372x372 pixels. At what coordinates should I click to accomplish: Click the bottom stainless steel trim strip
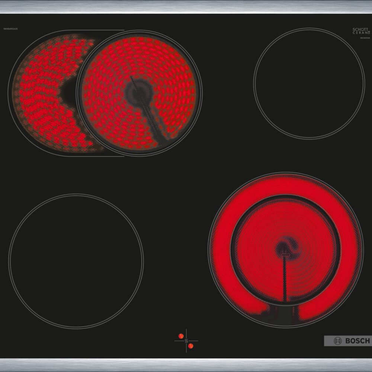point(186,365)
